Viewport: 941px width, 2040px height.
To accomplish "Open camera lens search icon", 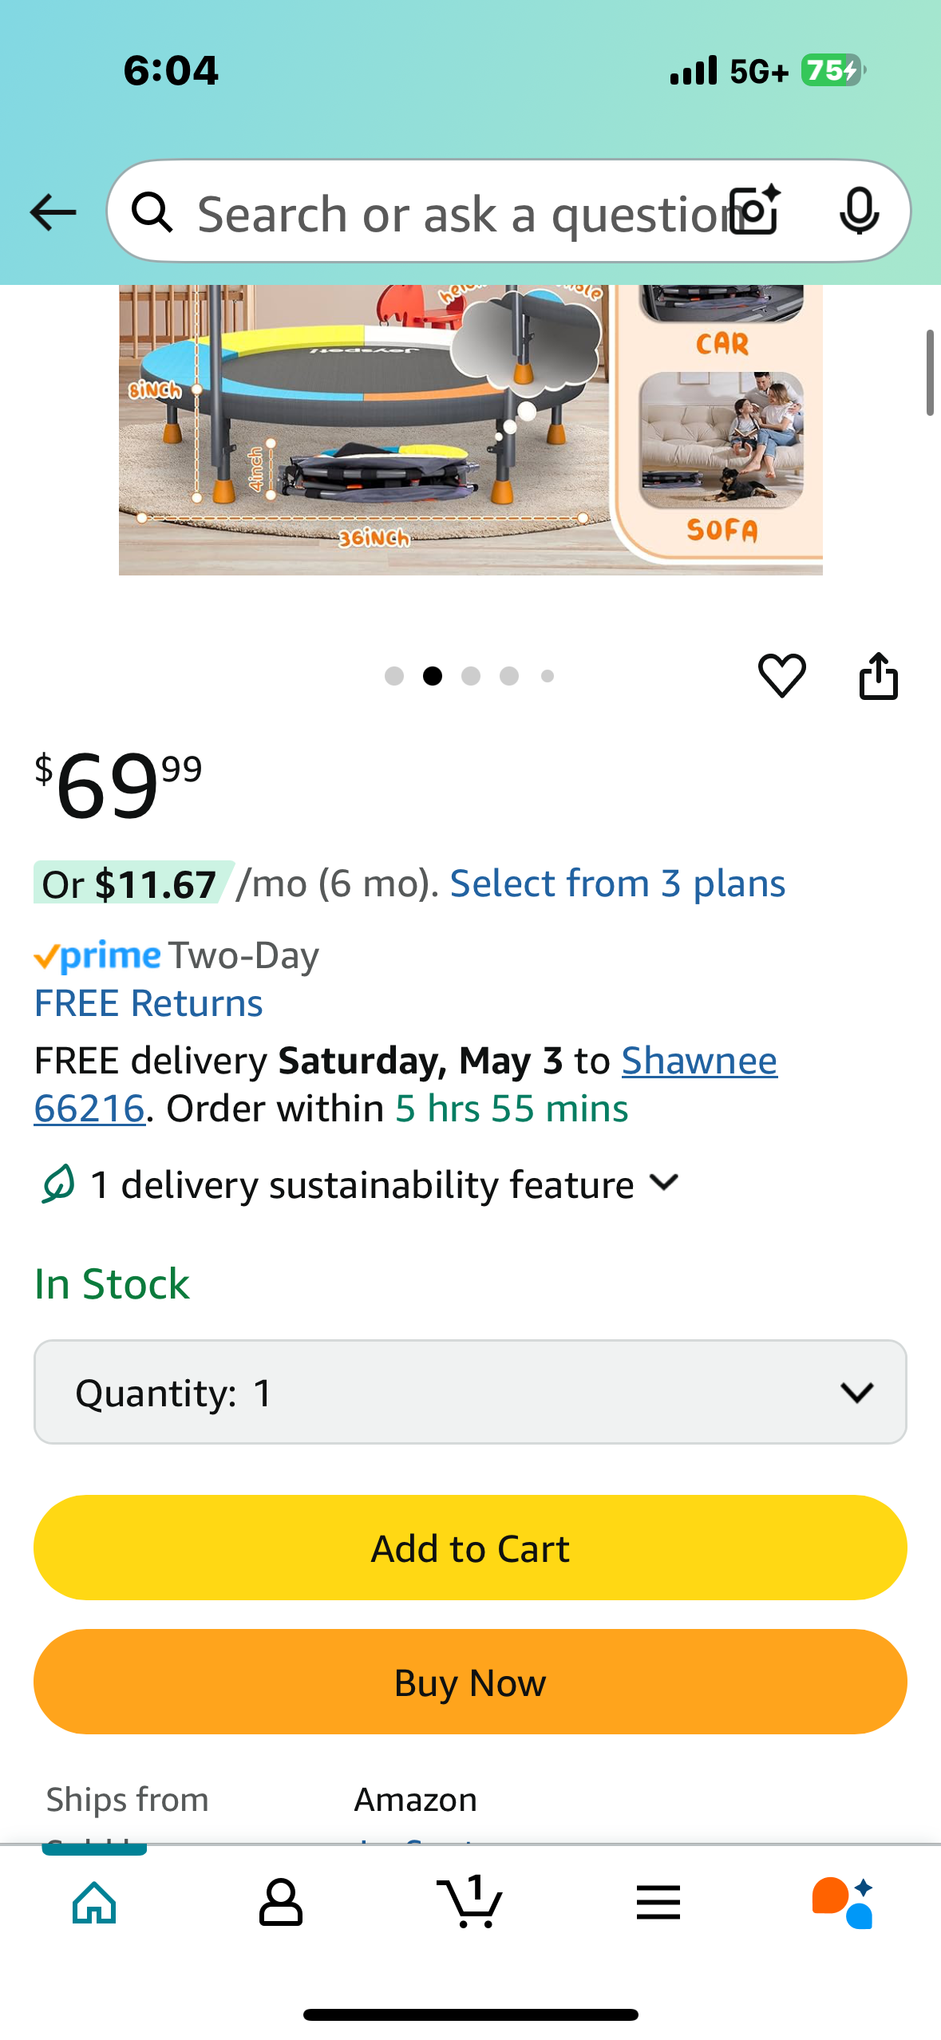I will (756, 211).
